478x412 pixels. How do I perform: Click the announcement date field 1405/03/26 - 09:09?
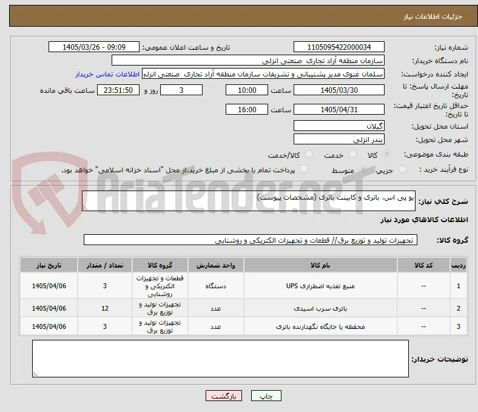pyautogui.click(x=94, y=47)
